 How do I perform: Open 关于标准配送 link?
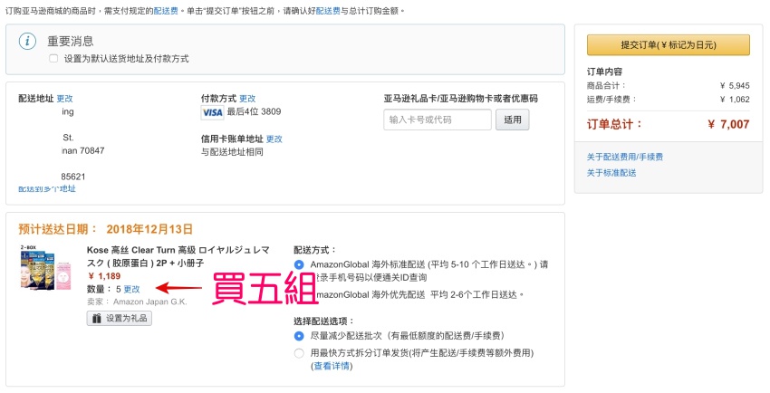point(611,173)
